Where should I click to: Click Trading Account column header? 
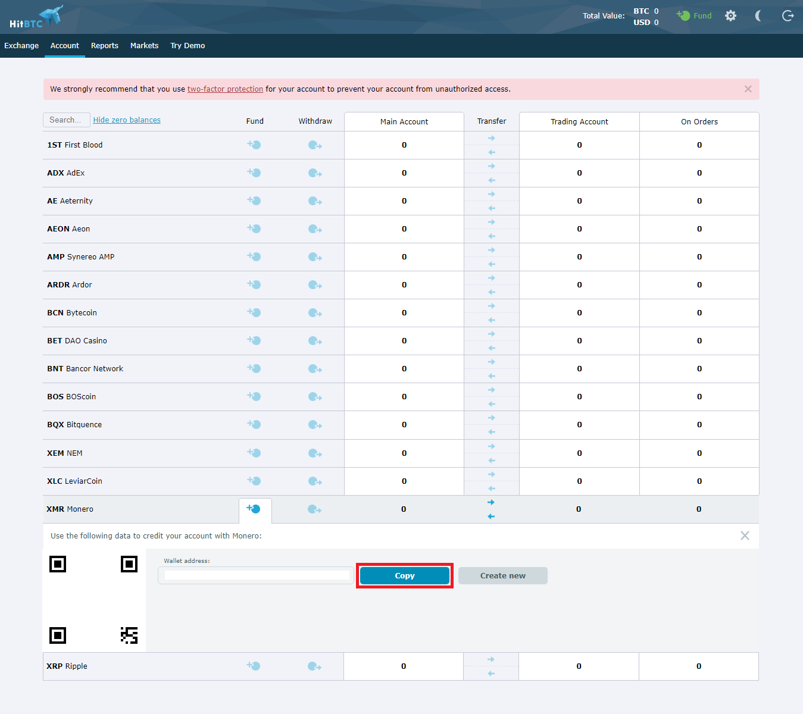coord(579,122)
